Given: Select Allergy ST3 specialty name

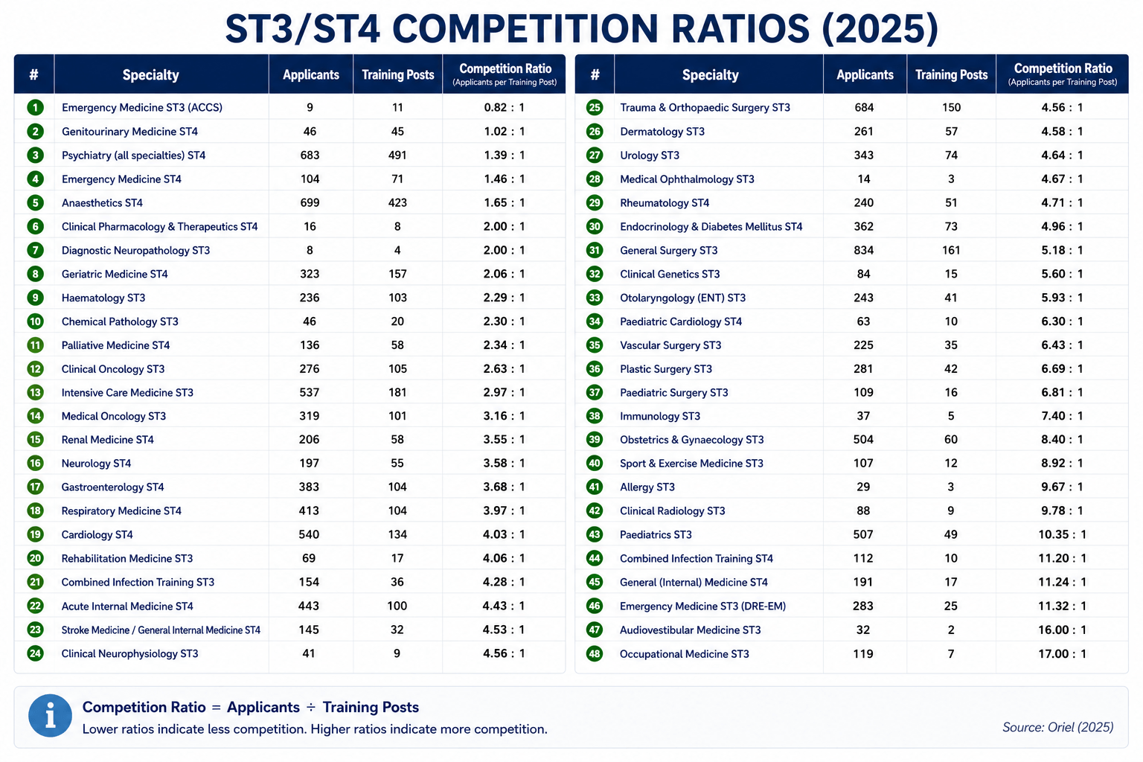Looking at the screenshot, I should [x=647, y=487].
